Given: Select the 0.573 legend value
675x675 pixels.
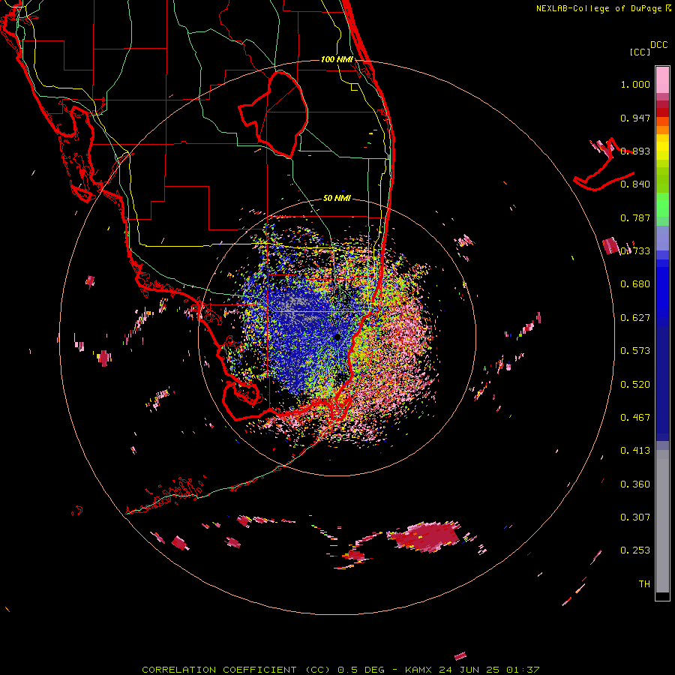Looking at the screenshot, I should coord(635,351).
